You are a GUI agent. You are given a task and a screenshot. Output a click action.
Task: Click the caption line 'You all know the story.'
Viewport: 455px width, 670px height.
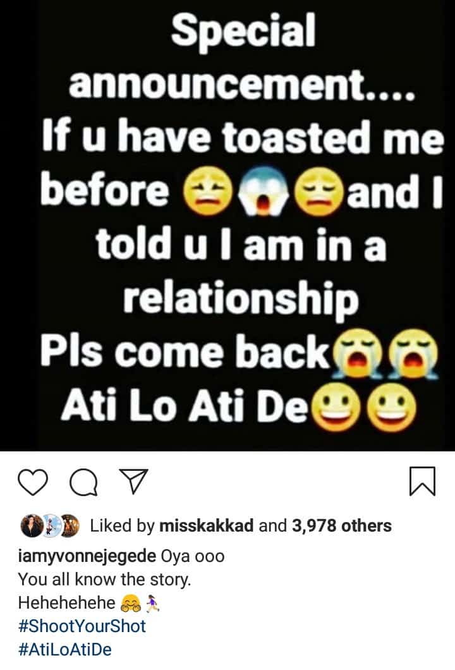coord(104,580)
